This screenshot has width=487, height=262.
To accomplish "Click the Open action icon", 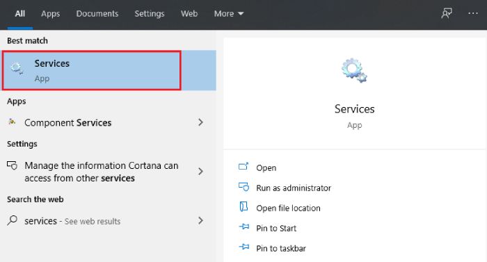I will point(243,167).
